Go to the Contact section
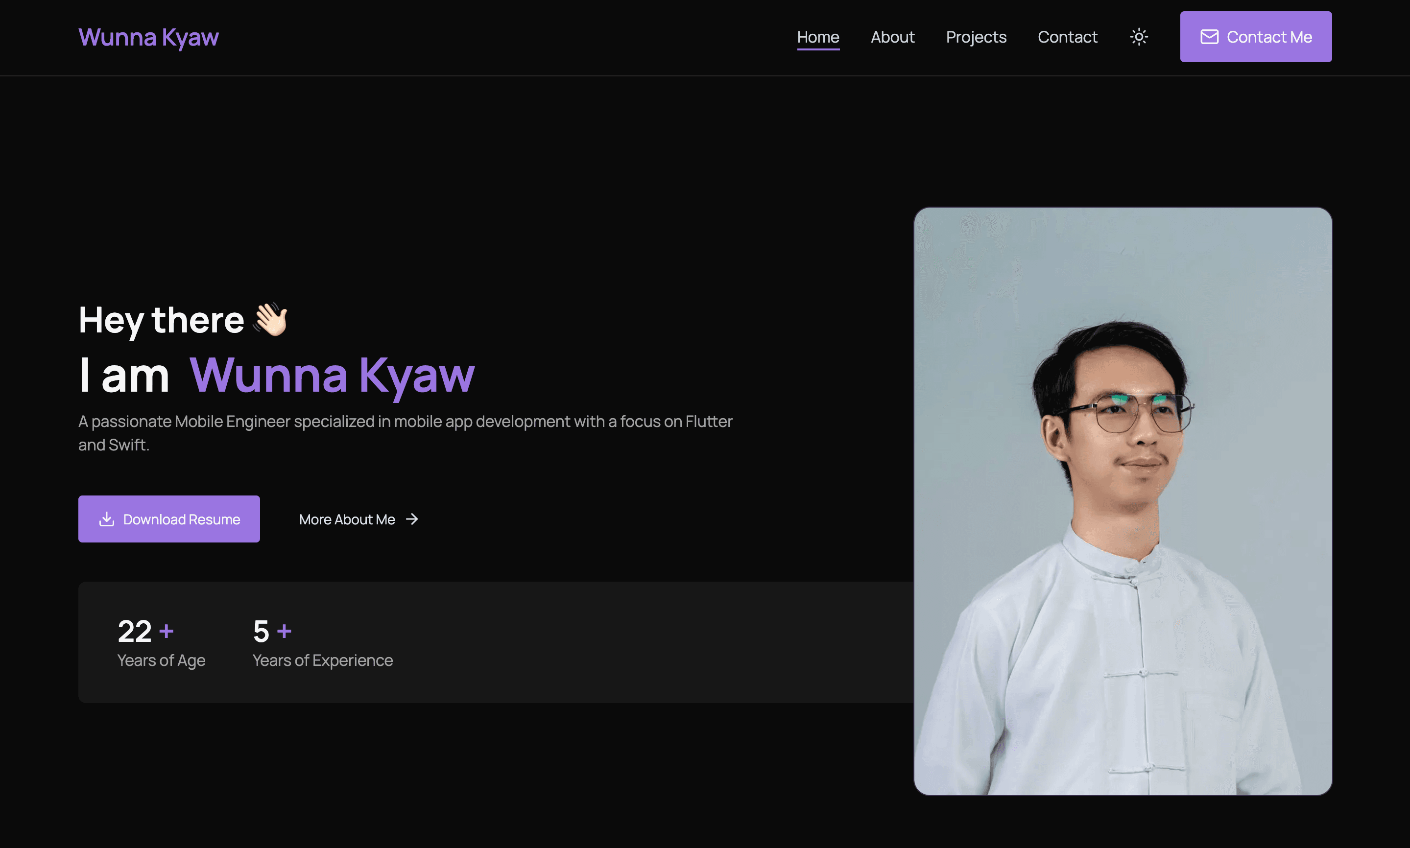1410x848 pixels. 1067,37
